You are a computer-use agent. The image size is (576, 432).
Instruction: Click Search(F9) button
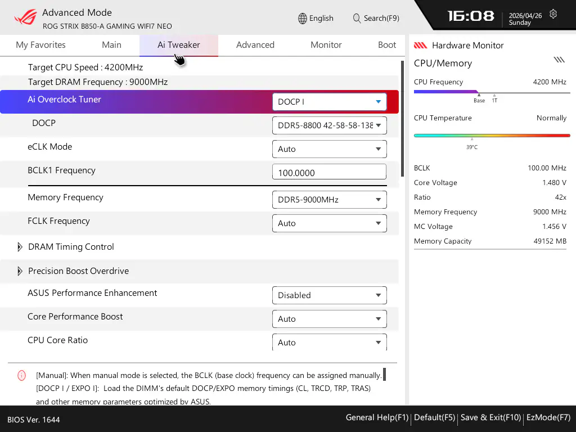[x=376, y=19]
